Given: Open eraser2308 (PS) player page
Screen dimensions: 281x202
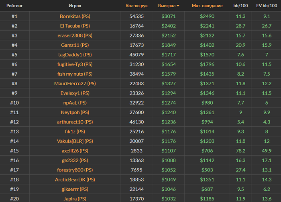Looking at the screenshot, I should [75, 35].
